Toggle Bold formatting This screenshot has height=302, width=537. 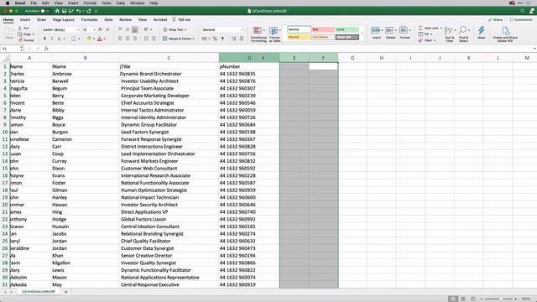44,39
